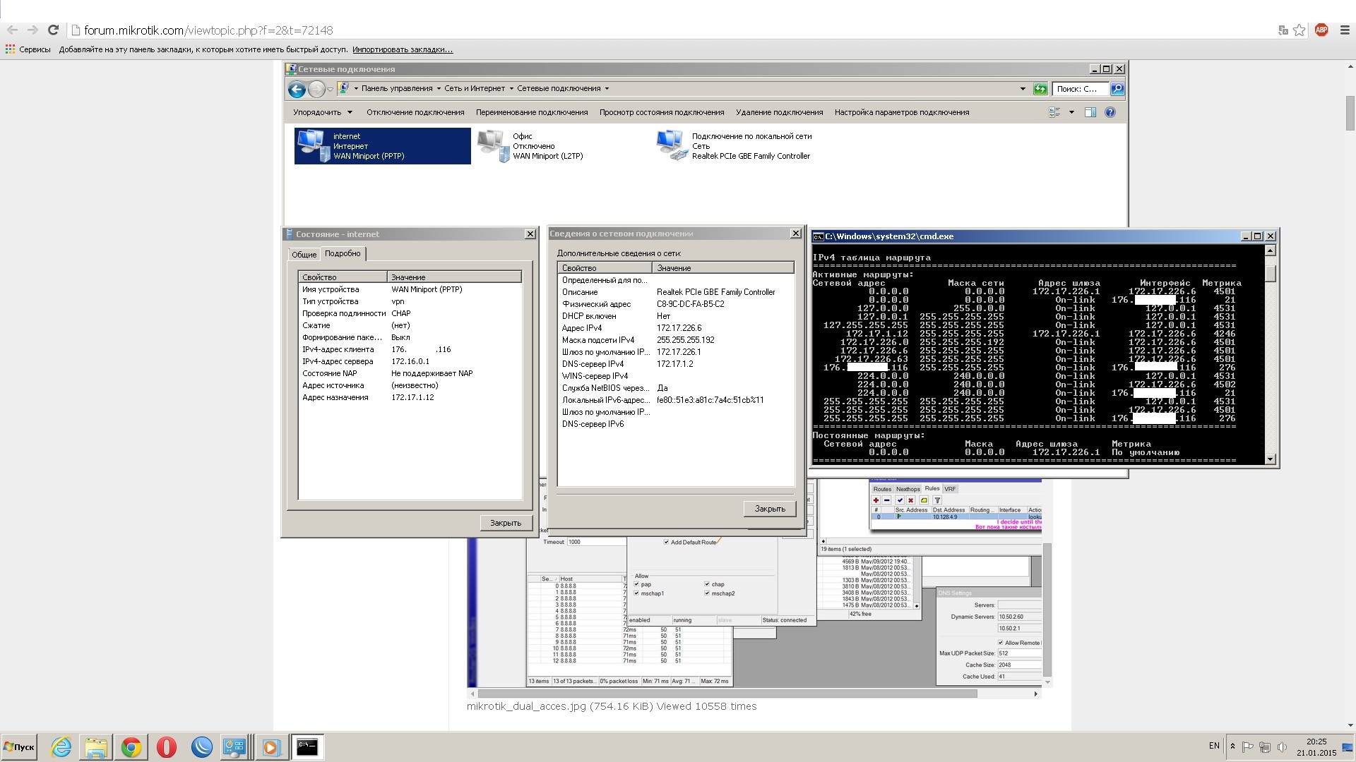
Task: Toggle the Allow Remote checkbox in DNS Settings
Action: click(x=1001, y=643)
